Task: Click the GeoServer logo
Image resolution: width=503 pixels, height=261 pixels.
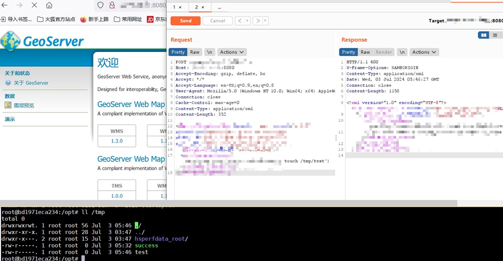Action: click(x=43, y=41)
